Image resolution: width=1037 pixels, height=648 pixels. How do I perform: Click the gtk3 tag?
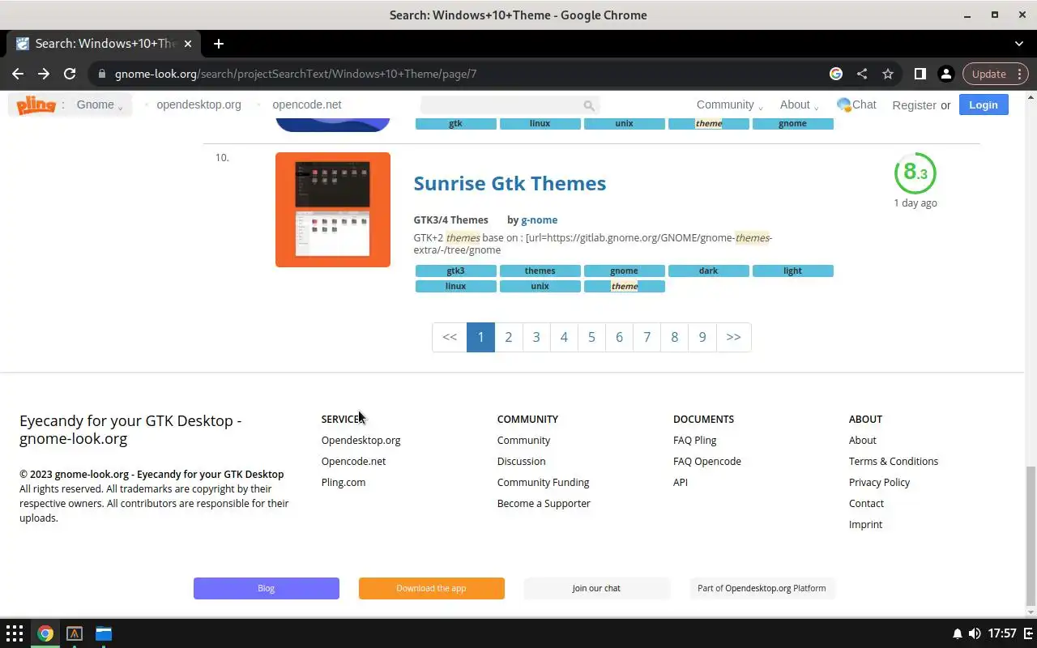coord(456,271)
